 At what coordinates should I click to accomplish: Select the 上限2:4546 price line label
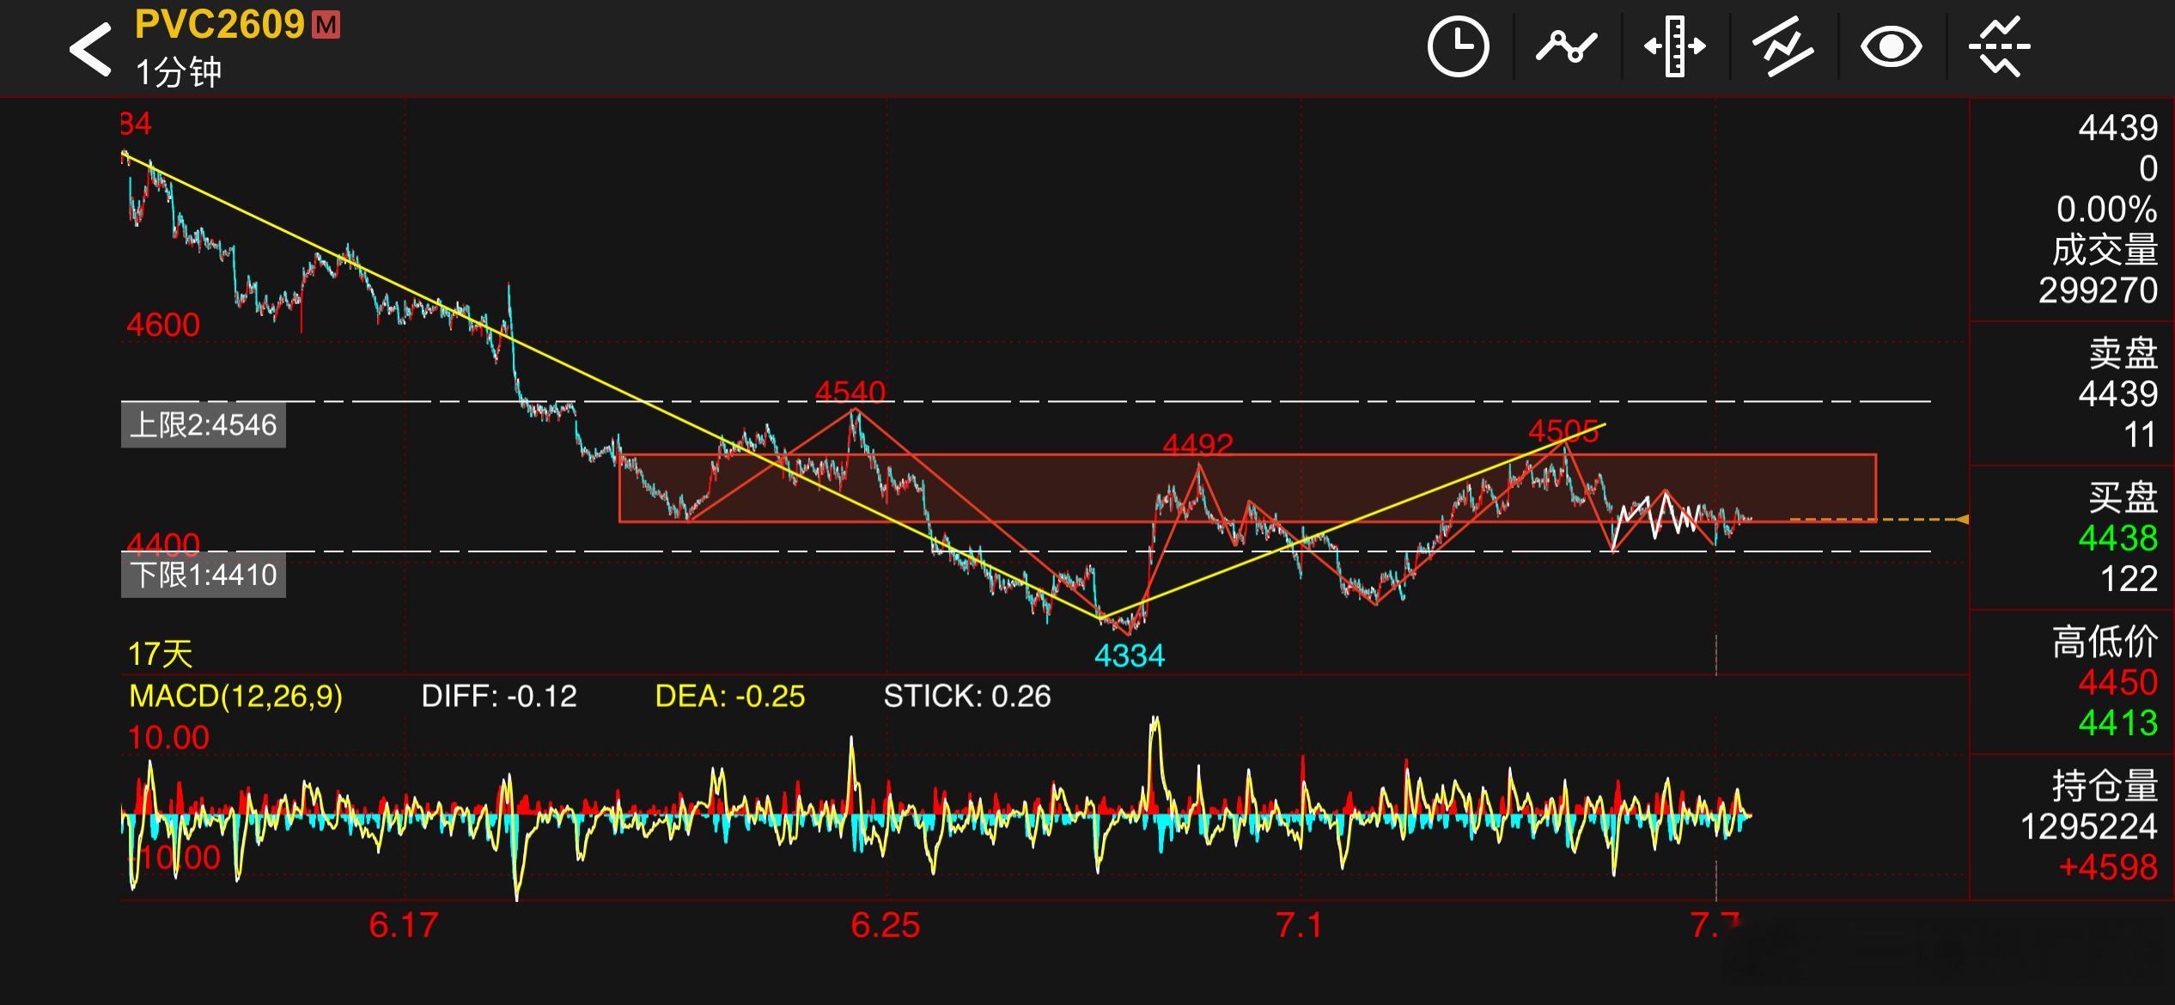pos(204,425)
